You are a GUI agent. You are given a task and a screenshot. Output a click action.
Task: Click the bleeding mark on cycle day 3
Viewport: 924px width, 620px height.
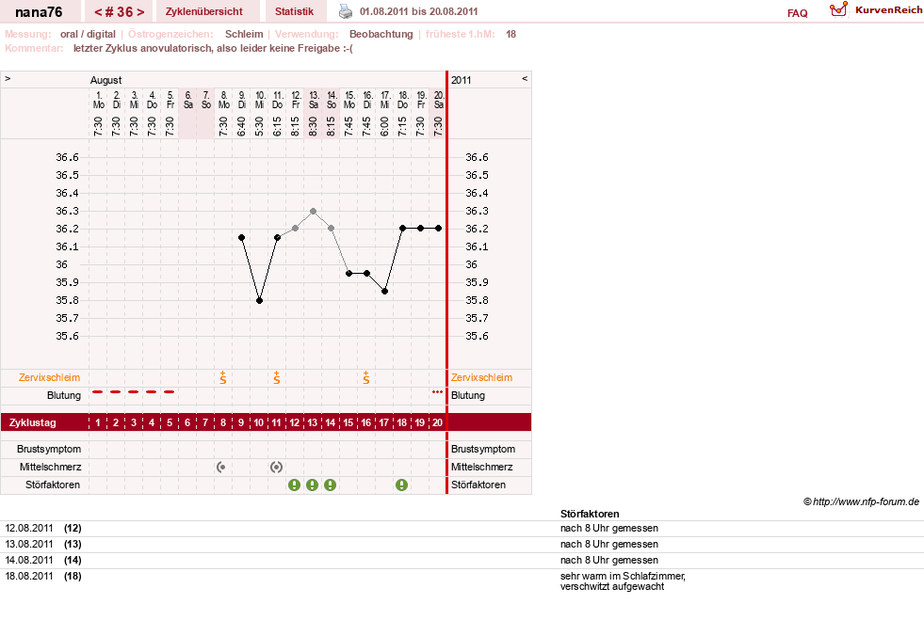(x=134, y=391)
